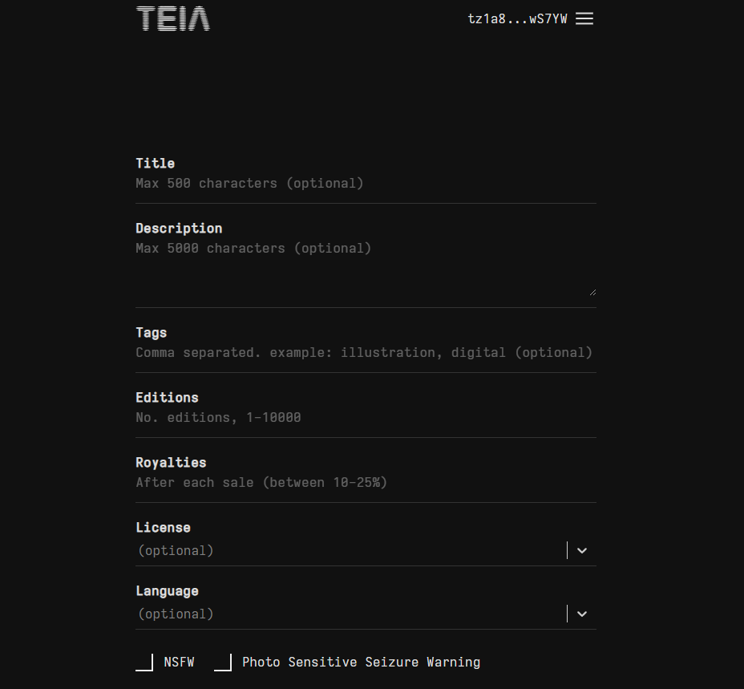Click the Editions number field
Screen dimensions: 744x689
[x=365, y=418]
